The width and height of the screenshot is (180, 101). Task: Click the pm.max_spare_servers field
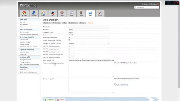pyautogui.click(x=71, y=55)
